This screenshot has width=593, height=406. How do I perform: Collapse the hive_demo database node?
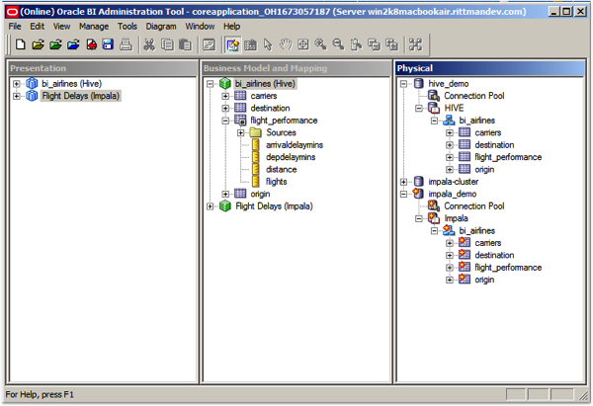(403, 84)
